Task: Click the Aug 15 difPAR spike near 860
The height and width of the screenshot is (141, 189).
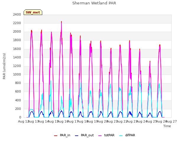Action: click(51, 81)
